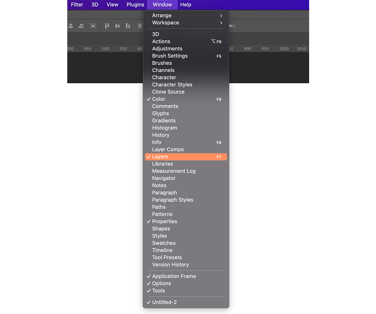Open the Plugins menu

tap(135, 4)
